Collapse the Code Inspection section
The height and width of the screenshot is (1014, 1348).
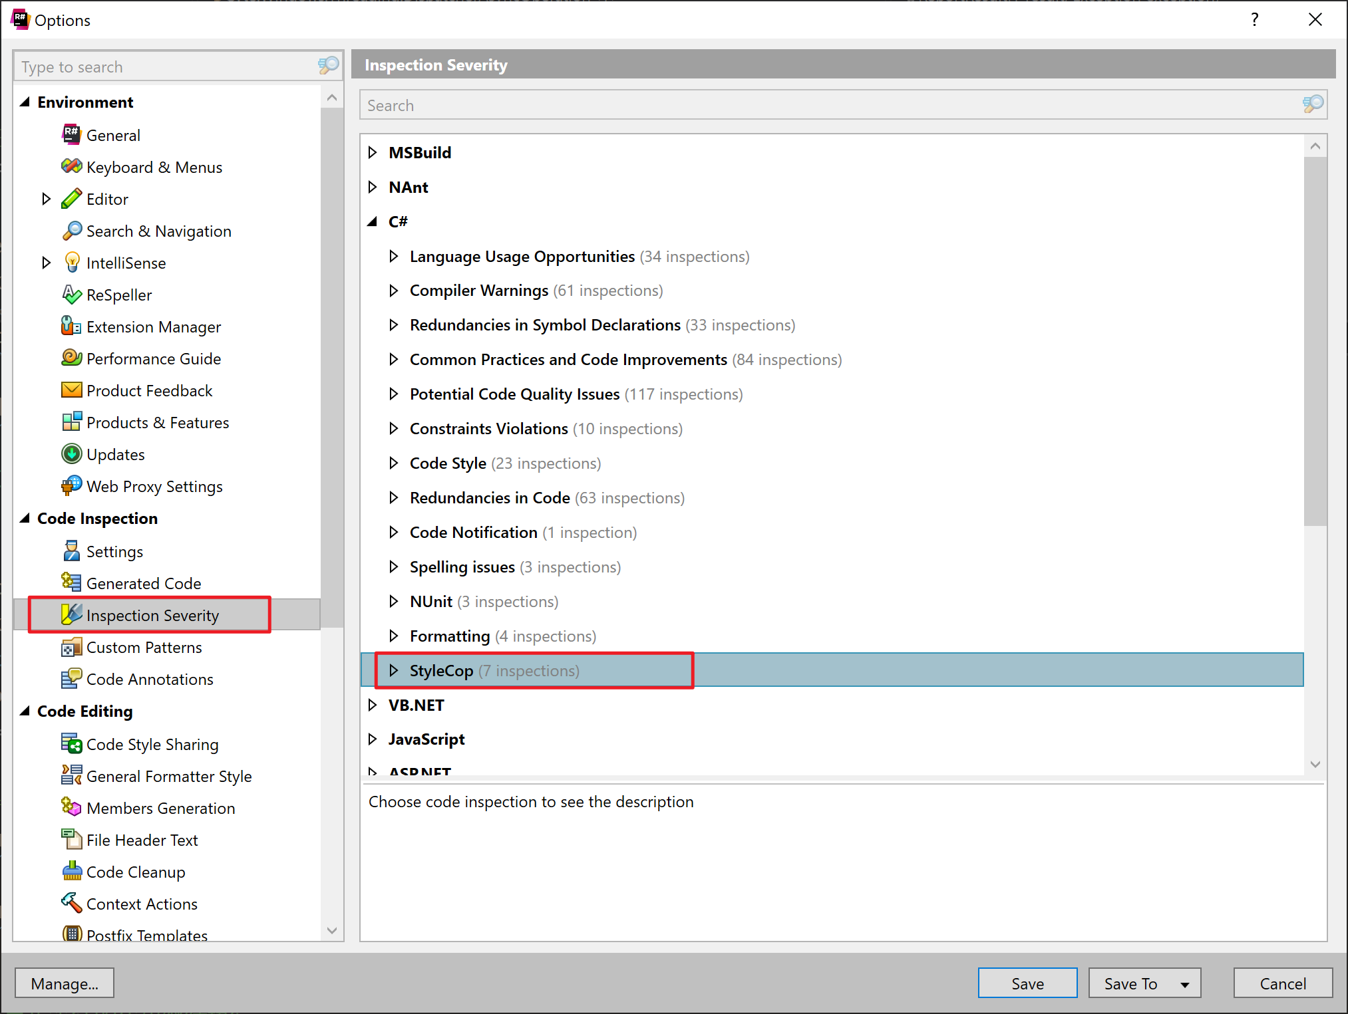point(25,518)
